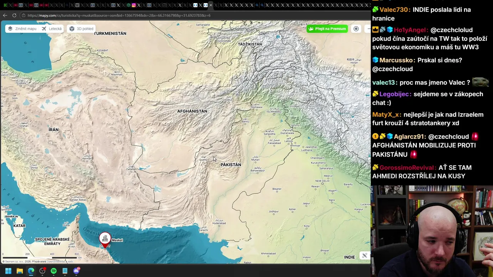Click the PÁKISTÁN country label

coord(231,165)
